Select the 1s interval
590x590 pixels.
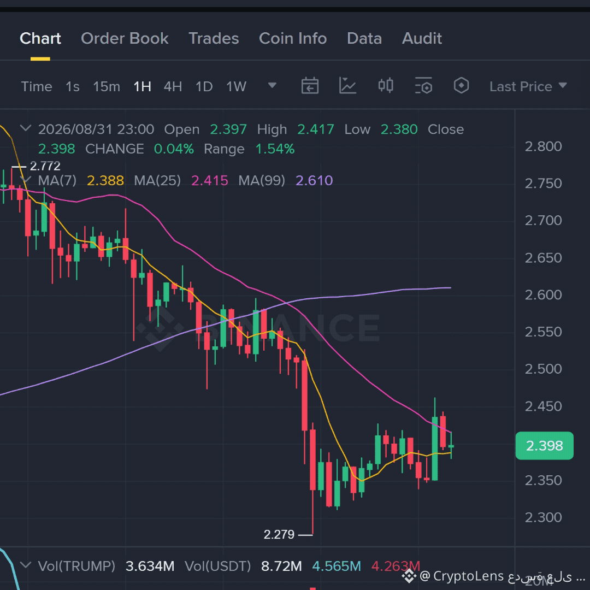pyautogui.click(x=73, y=86)
